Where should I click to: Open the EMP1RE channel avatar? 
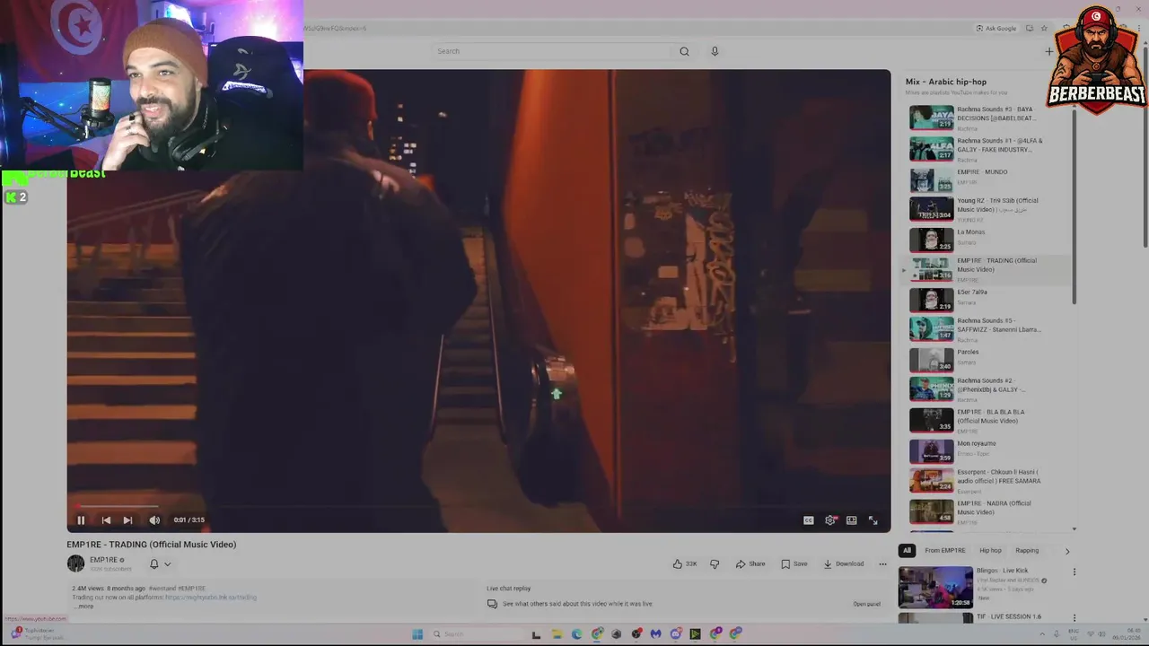click(x=75, y=563)
